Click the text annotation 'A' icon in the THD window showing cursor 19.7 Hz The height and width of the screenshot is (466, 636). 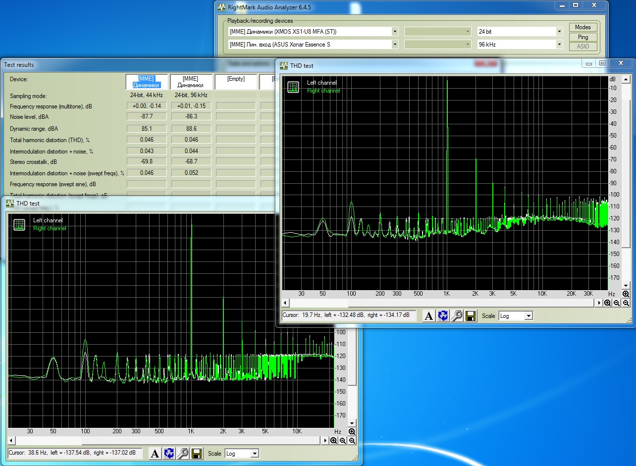[x=429, y=316]
